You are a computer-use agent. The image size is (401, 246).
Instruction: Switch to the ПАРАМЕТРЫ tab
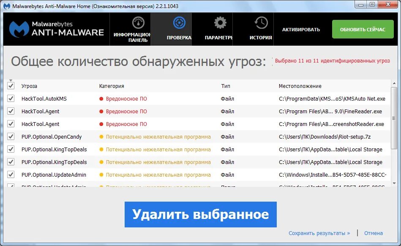click(x=212, y=29)
